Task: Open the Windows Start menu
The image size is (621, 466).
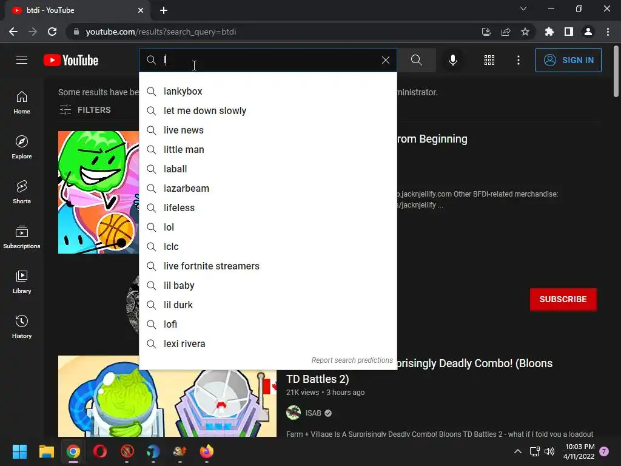Action: tap(19, 451)
